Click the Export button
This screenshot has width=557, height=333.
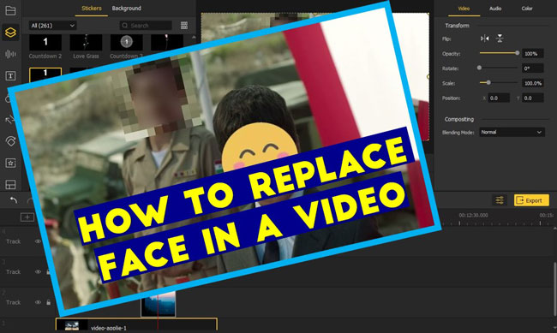click(x=531, y=200)
